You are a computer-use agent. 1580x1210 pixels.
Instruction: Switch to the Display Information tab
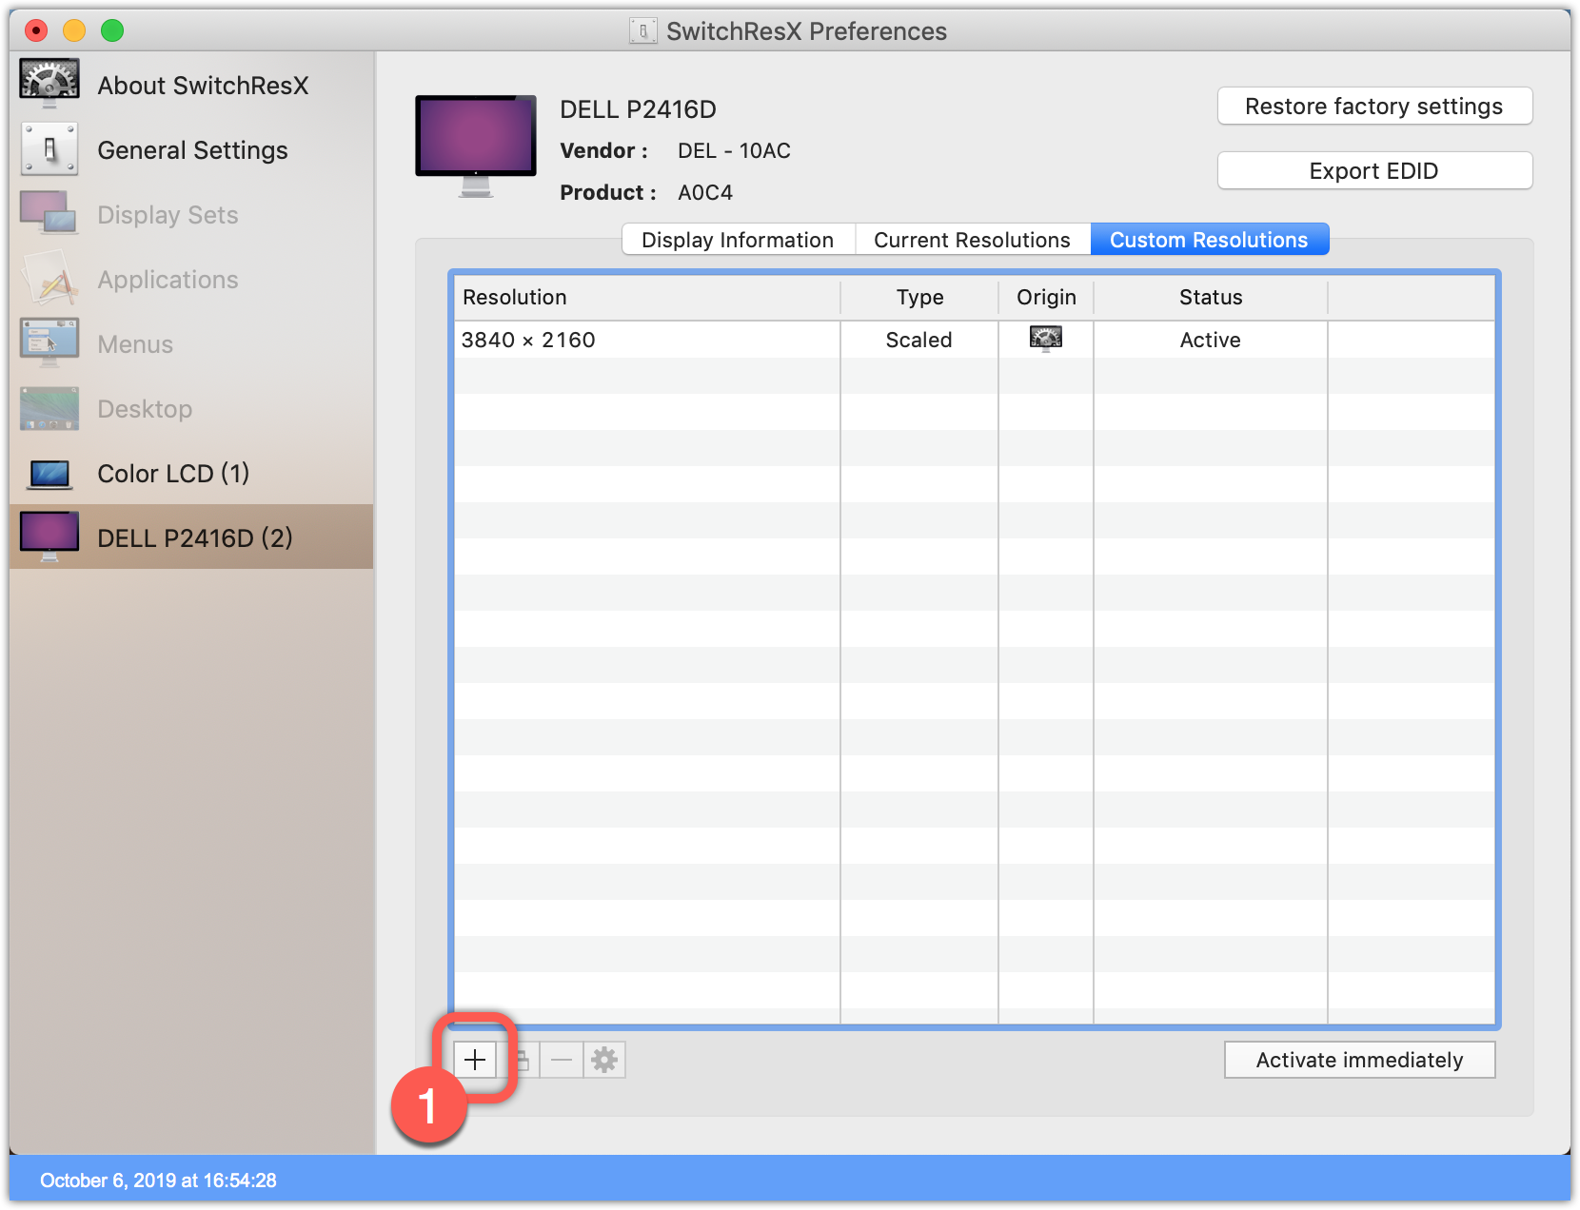click(x=738, y=240)
